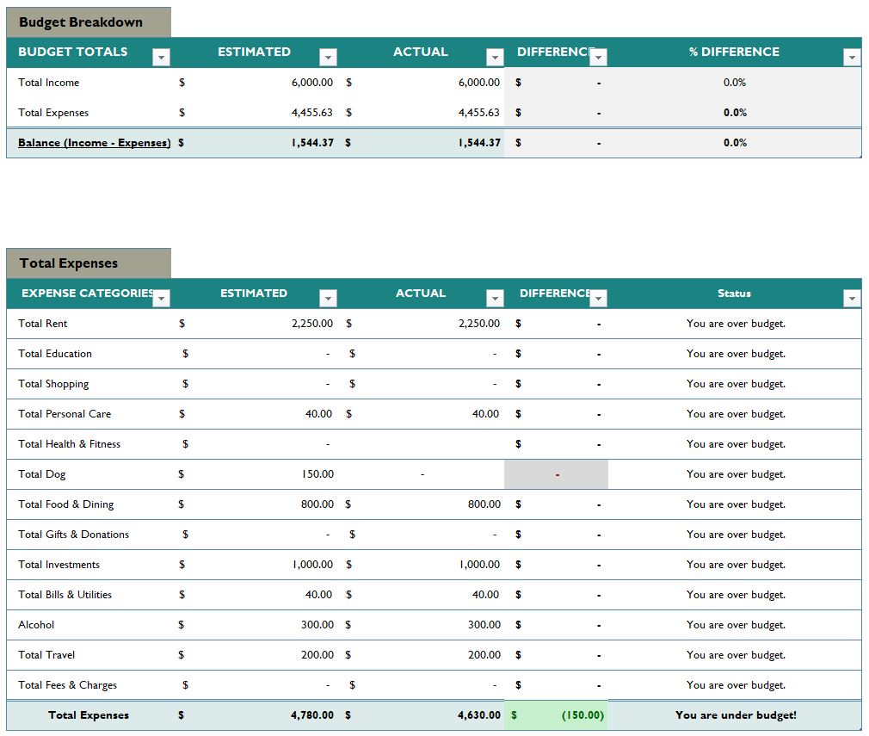Select Total Dog row status cell
This screenshot has width=869, height=736.
pos(736,474)
